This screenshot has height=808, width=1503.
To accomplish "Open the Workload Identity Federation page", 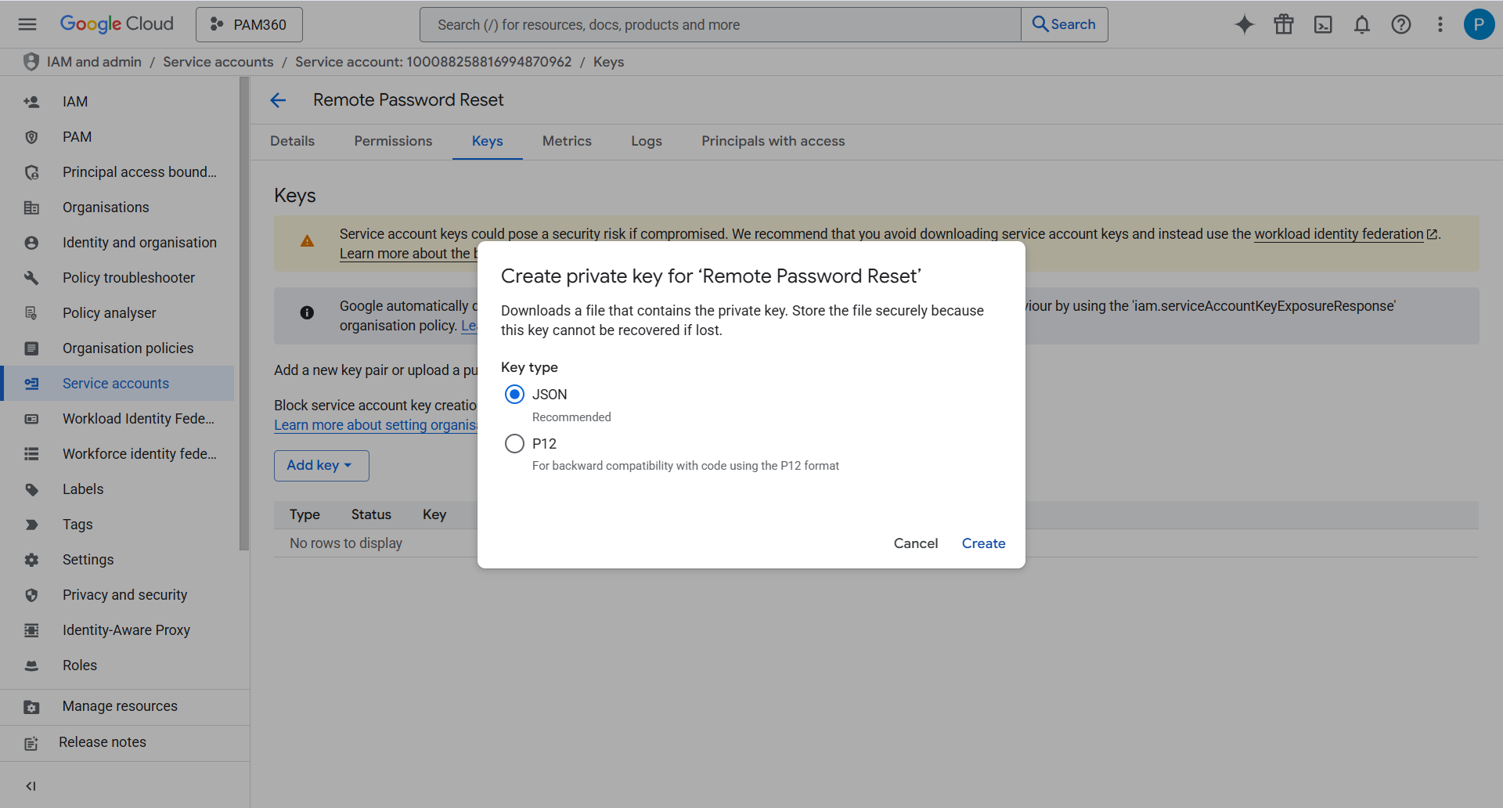I will coord(138,418).
